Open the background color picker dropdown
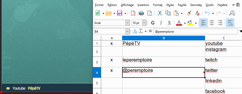The image size is (242, 94). (196, 23)
